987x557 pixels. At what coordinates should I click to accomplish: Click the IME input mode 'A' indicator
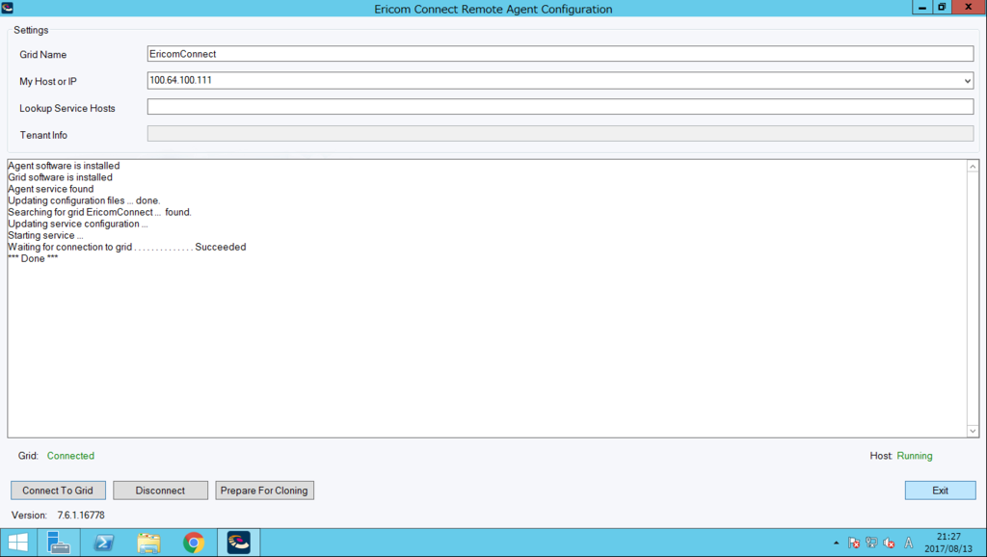pos(908,543)
